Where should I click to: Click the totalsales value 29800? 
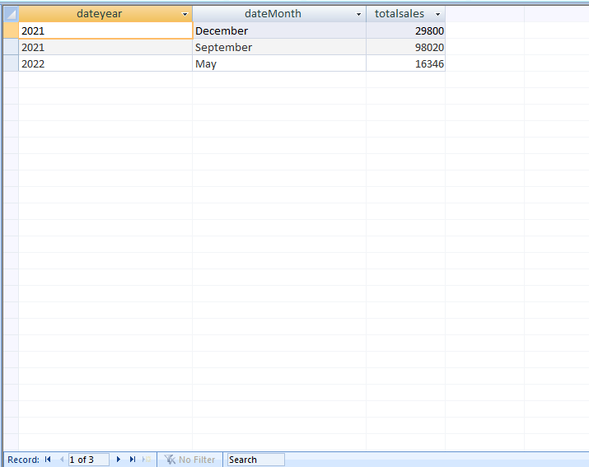tap(405, 30)
